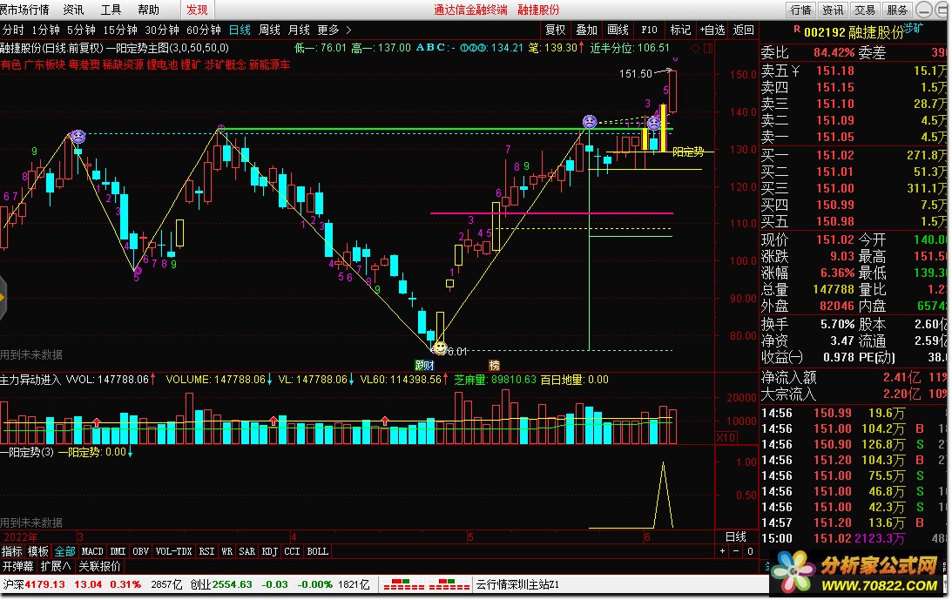Click the 模板 template tab
The image size is (952, 600).
point(37,551)
